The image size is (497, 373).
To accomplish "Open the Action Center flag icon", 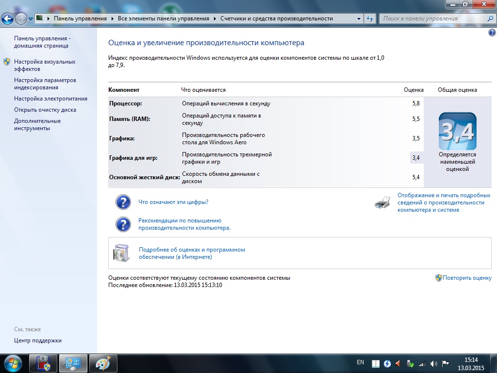I will (445, 363).
